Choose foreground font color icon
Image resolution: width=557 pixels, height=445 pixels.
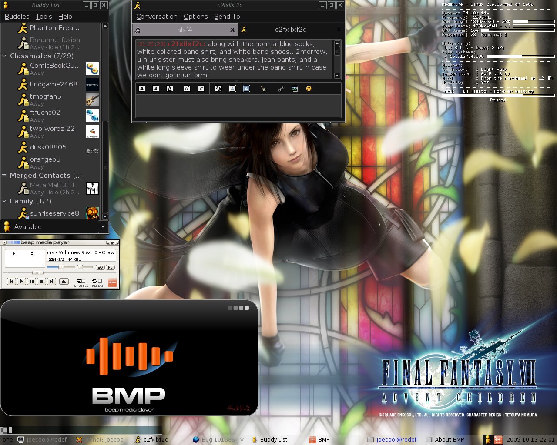(x=232, y=89)
